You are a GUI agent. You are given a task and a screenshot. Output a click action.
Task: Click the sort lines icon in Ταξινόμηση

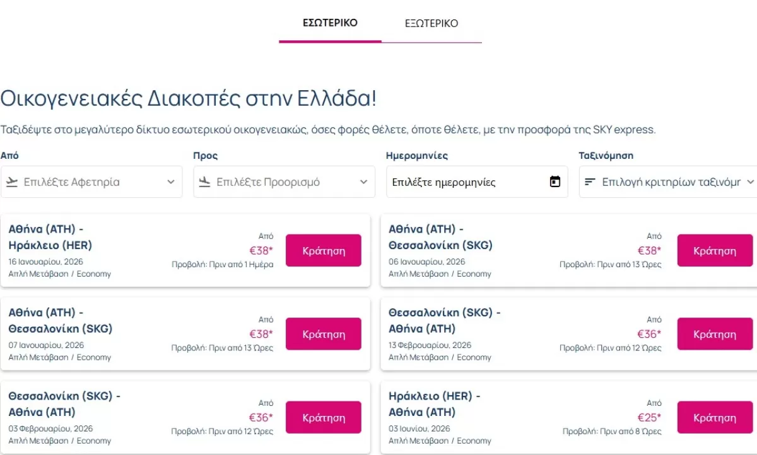tap(590, 182)
